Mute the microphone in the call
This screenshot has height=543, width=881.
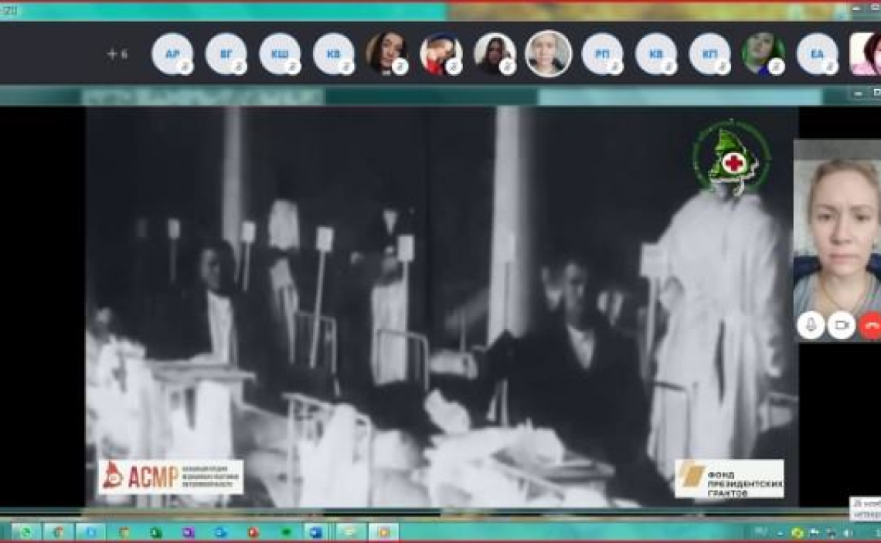(811, 326)
